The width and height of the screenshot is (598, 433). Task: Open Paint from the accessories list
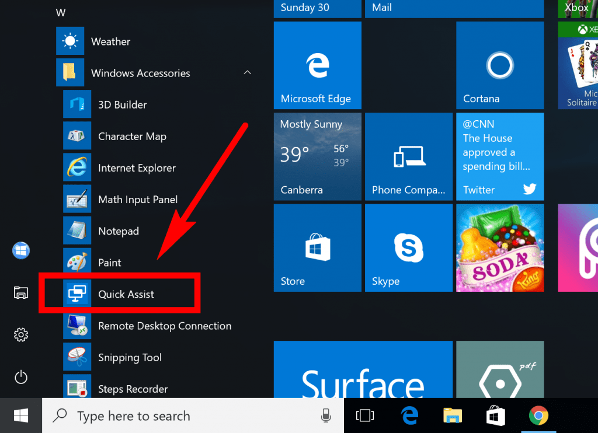click(x=109, y=262)
